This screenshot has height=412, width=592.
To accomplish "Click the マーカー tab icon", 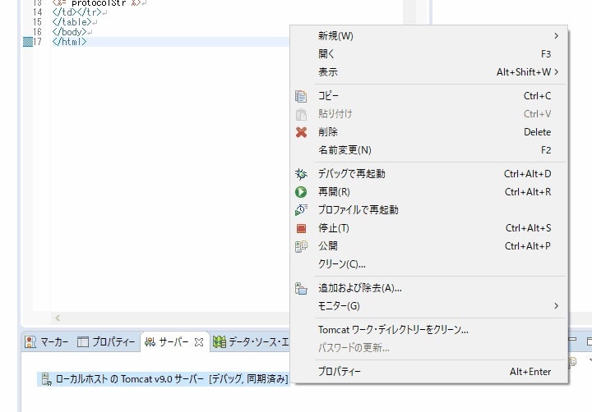I will (30, 342).
